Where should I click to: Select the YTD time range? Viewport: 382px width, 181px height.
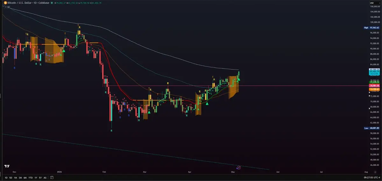click(x=30, y=178)
